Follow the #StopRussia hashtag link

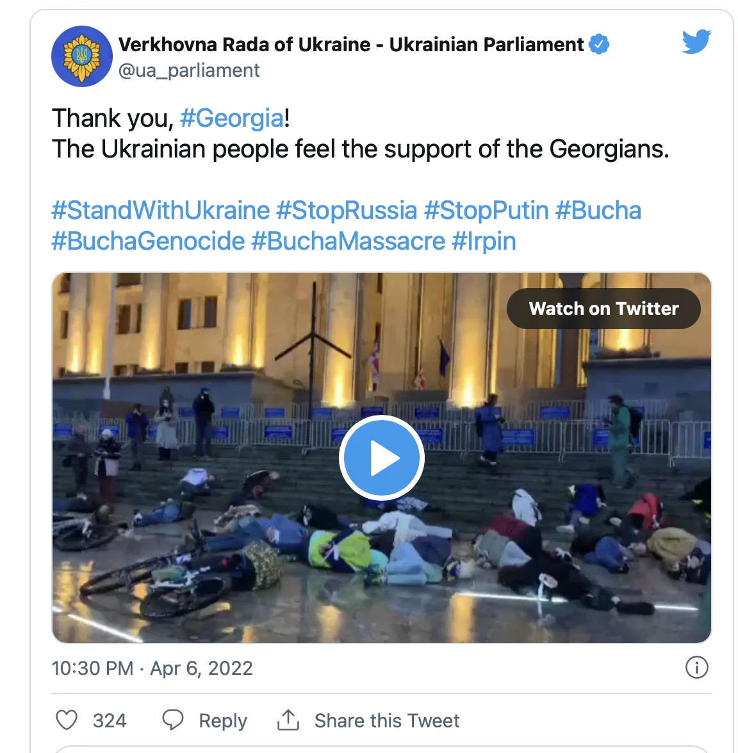click(x=347, y=210)
